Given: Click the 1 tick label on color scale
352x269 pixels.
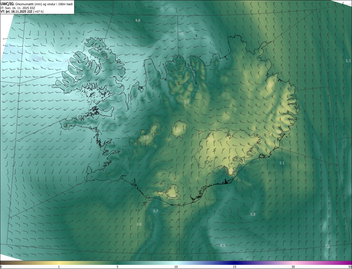Looking at the screenshot, I should point(59,267).
